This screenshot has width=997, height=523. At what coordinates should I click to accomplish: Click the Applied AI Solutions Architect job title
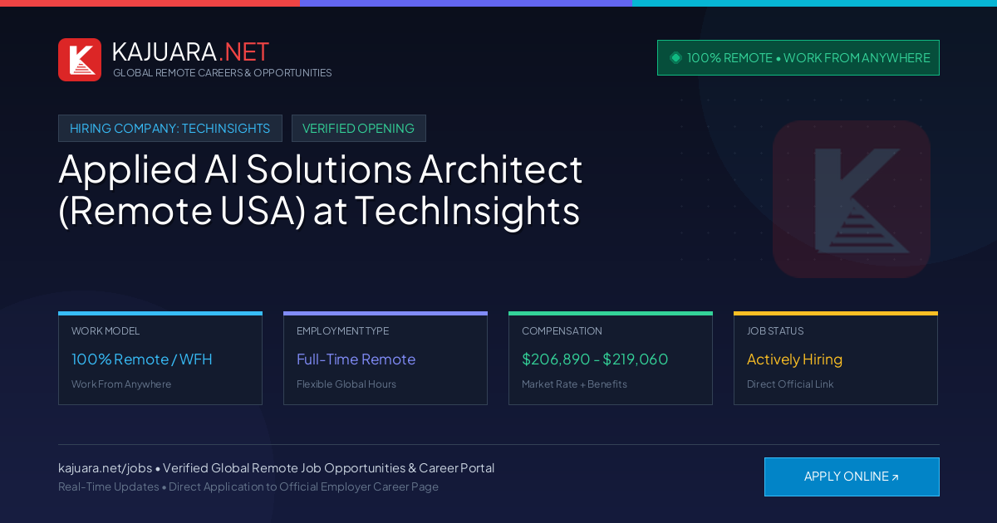[x=321, y=189]
